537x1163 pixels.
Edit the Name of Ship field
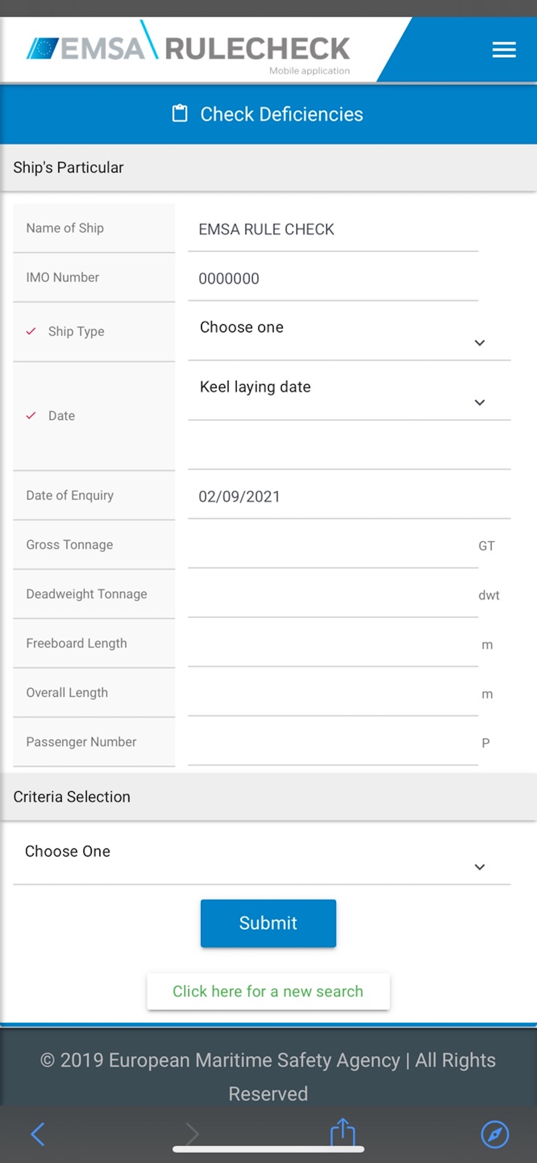click(x=333, y=229)
